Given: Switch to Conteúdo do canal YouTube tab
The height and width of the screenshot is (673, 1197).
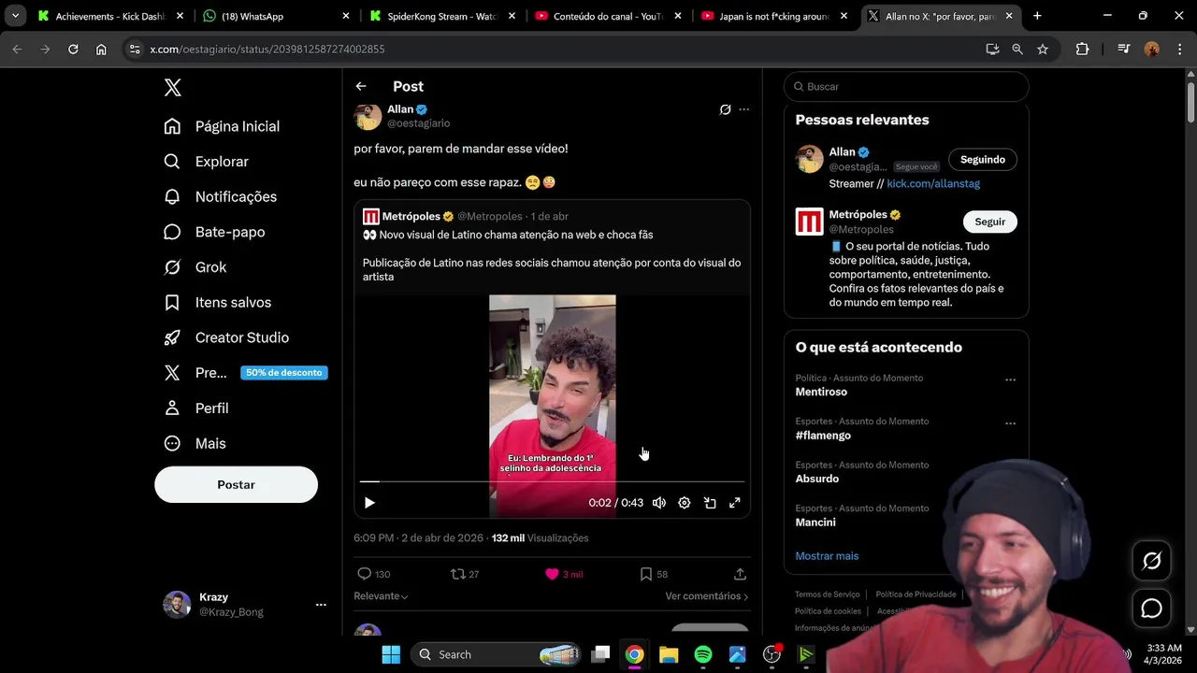Looking at the screenshot, I should tap(608, 16).
